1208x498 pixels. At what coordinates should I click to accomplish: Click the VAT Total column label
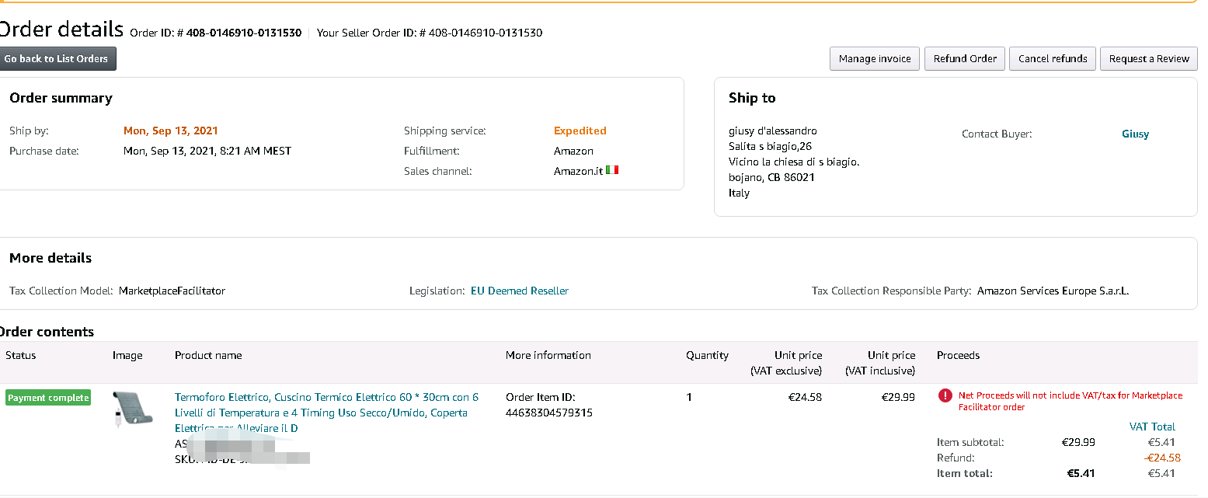coord(1152,427)
